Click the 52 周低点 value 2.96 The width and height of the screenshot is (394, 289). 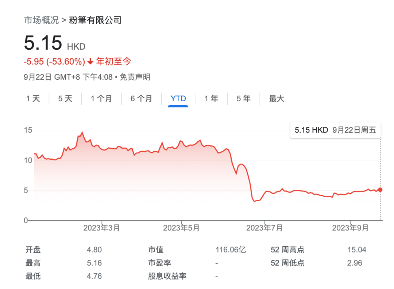tap(355, 263)
